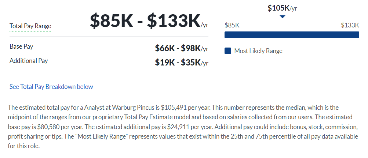Click the $105,491 figure in the description
This screenshot has height=158, width=368.
point(174,108)
